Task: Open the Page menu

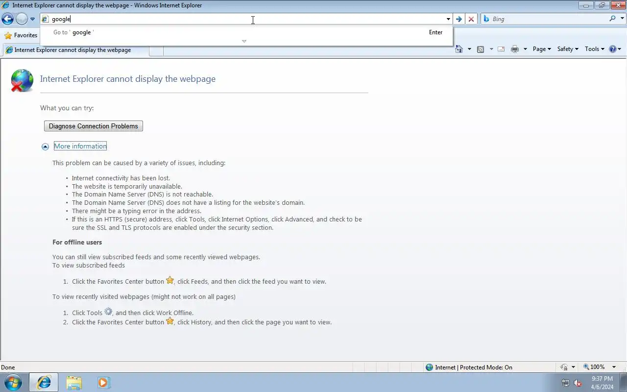Action: 542,49
